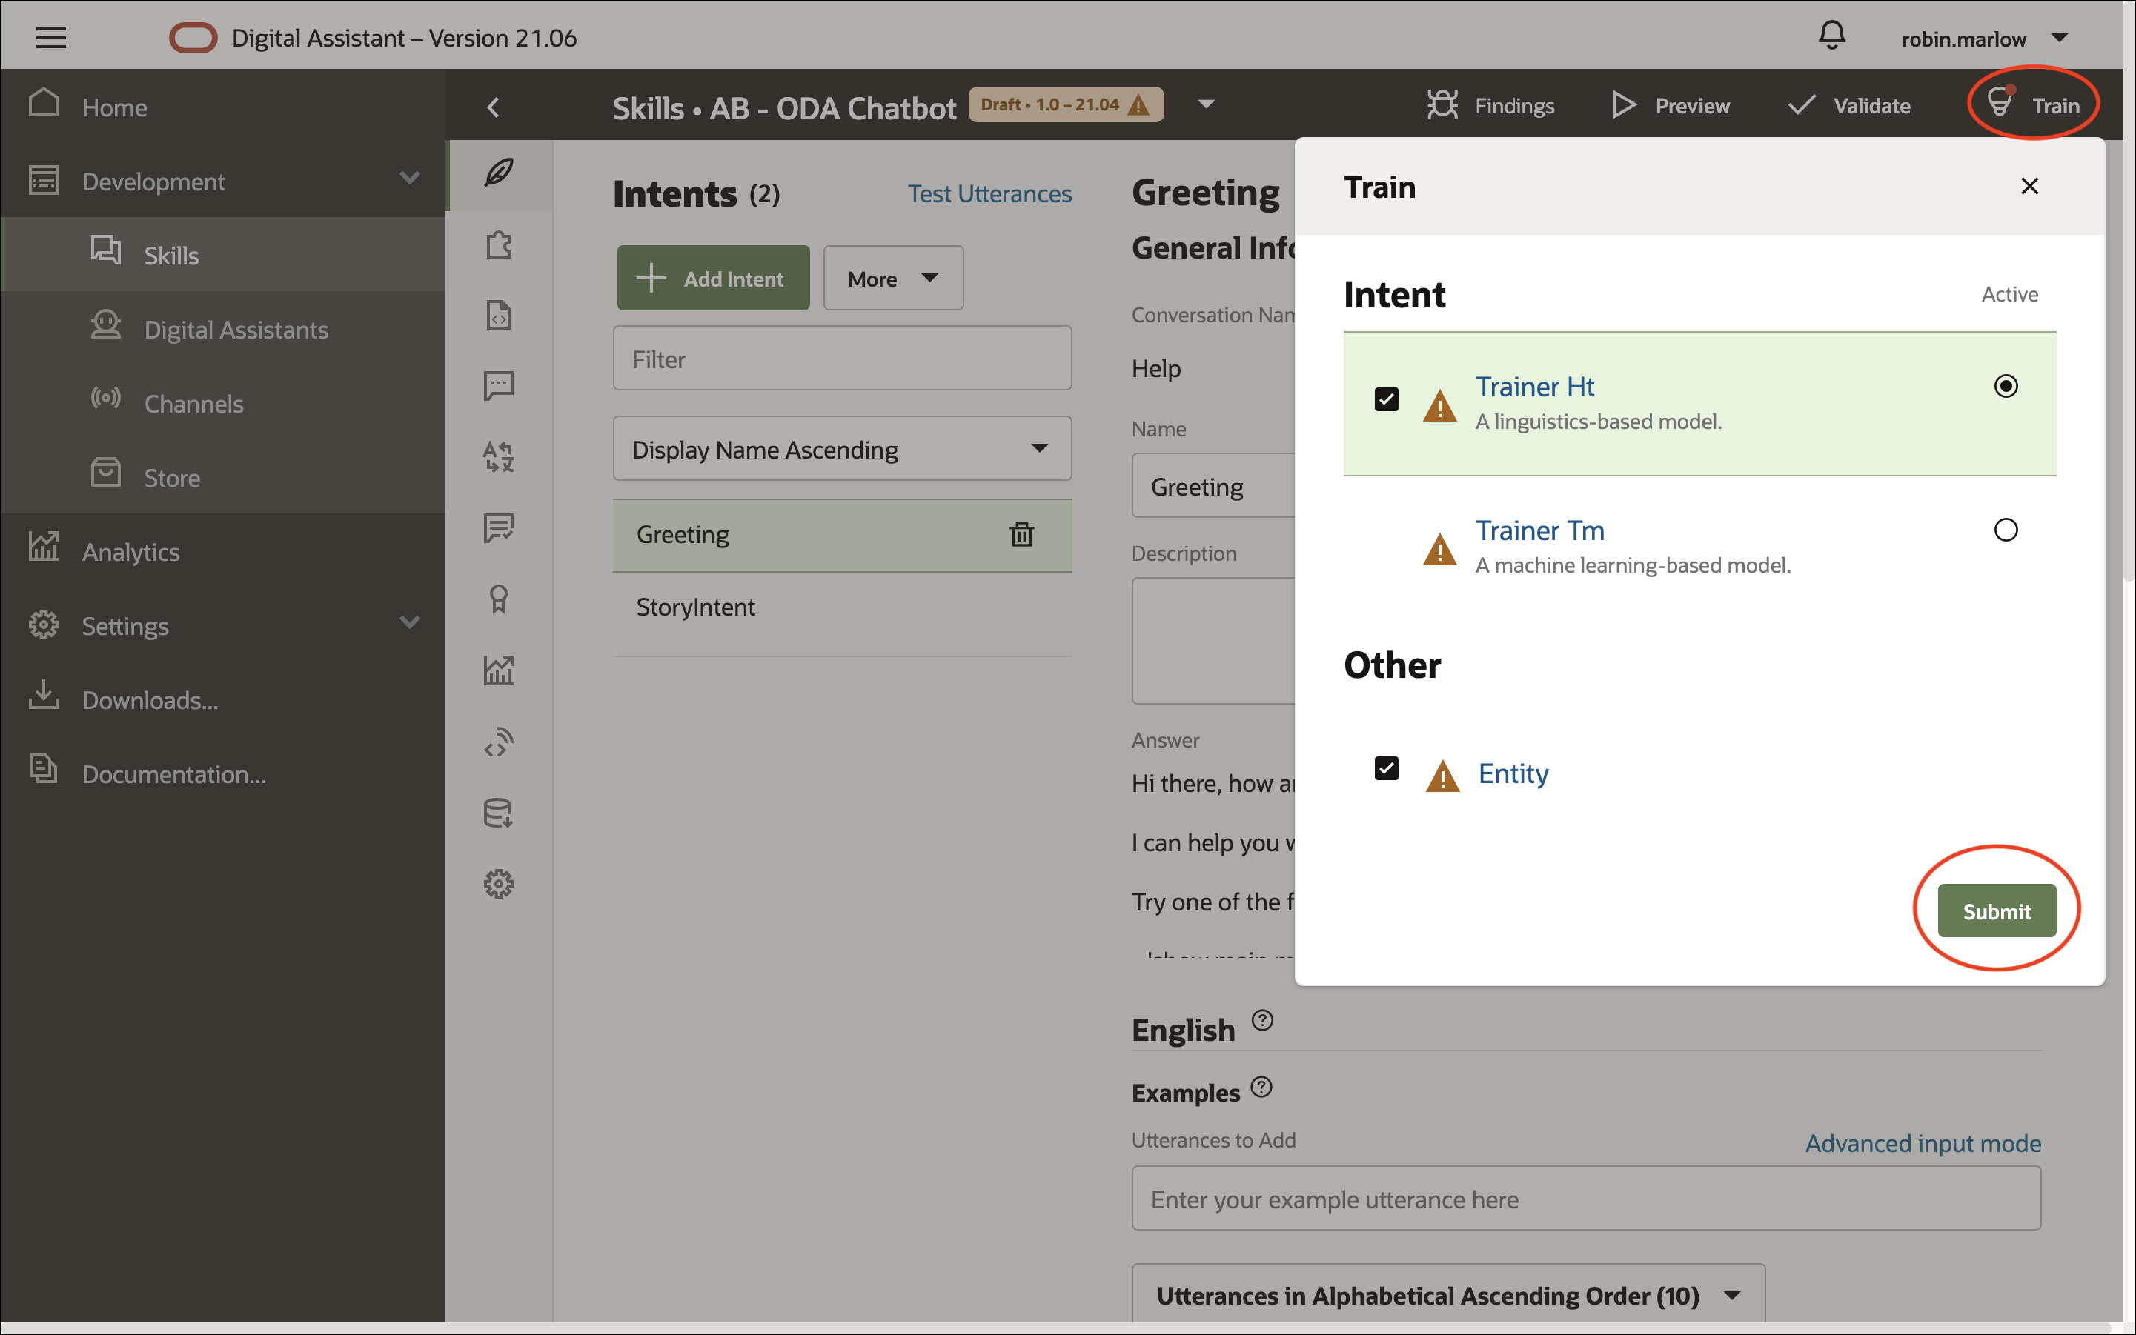Open the Entities puzzle-piece panel
The width and height of the screenshot is (2136, 1335).
(499, 244)
